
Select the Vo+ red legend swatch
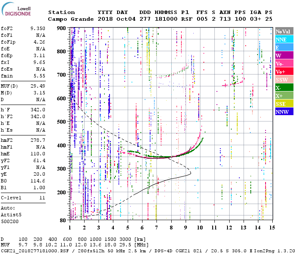click(x=284, y=72)
